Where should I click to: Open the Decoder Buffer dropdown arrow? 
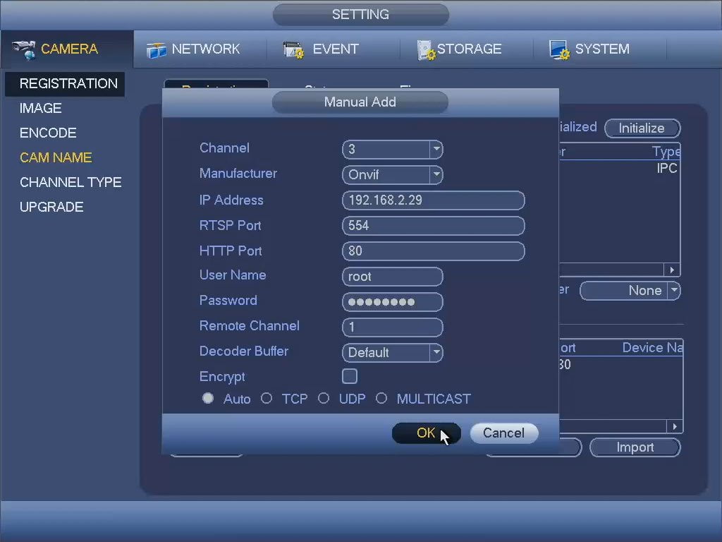click(x=436, y=353)
